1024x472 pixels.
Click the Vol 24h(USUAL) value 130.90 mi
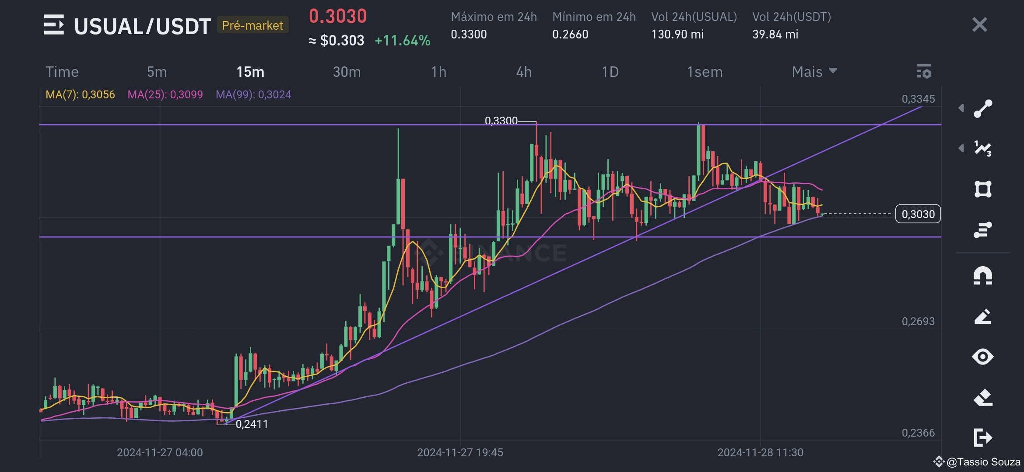click(677, 34)
